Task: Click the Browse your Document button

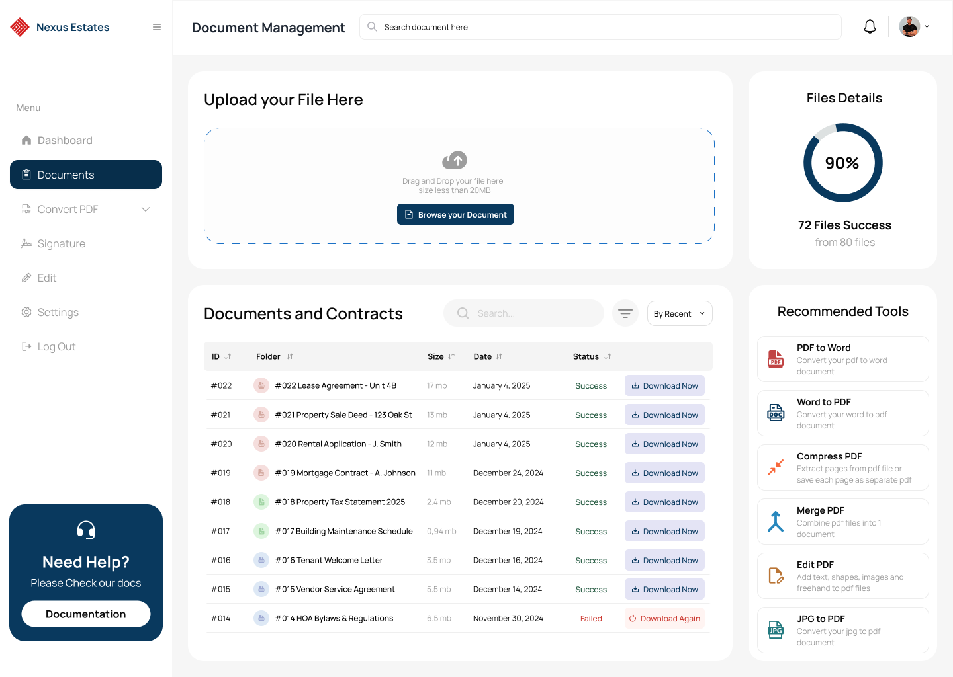Action: pyautogui.click(x=455, y=215)
